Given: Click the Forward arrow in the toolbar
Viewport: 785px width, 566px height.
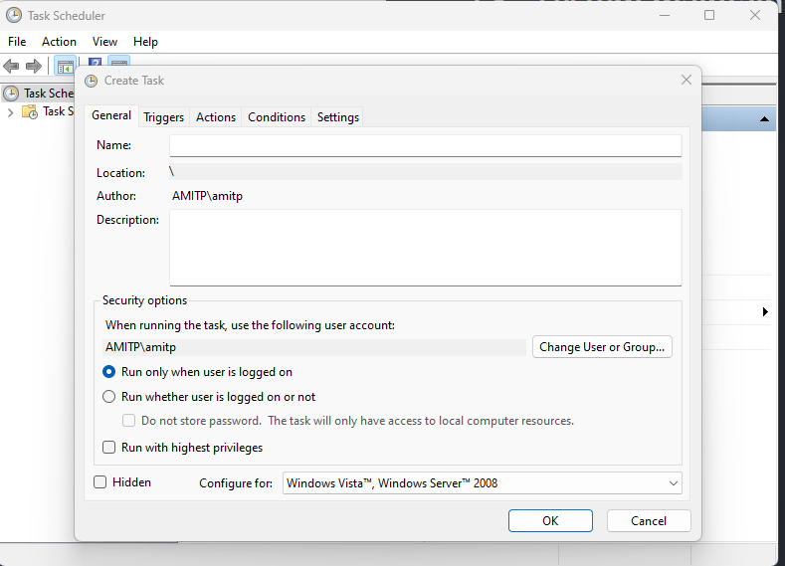Looking at the screenshot, I should pos(34,67).
